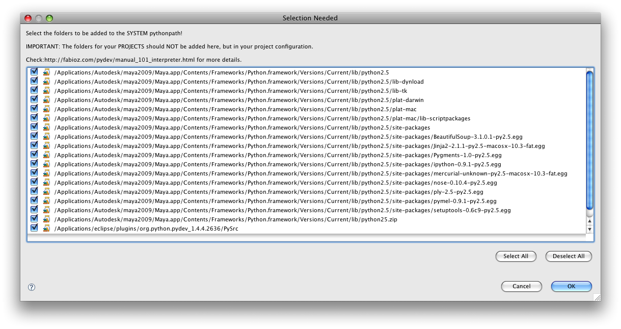The image size is (621, 329).
Task: Uncheck the plat-darwin checkbox
Action: coord(34,100)
